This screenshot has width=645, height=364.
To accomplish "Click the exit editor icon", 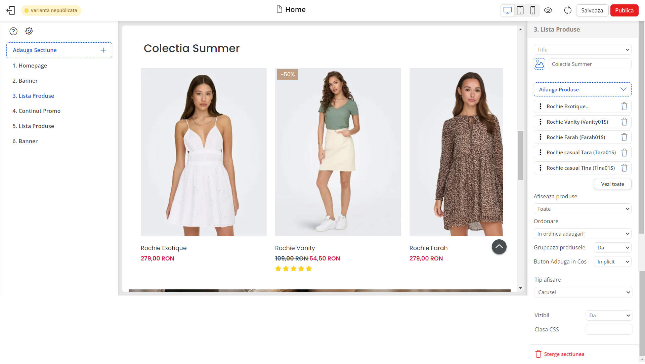I will (x=11, y=10).
